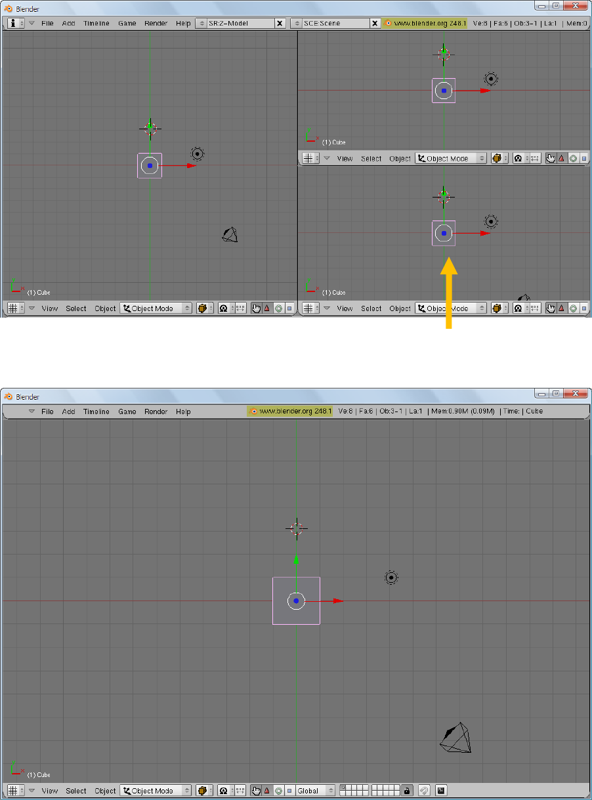Click the render preview icon at bottom right
The height and width of the screenshot is (800, 592).
click(441, 791)
